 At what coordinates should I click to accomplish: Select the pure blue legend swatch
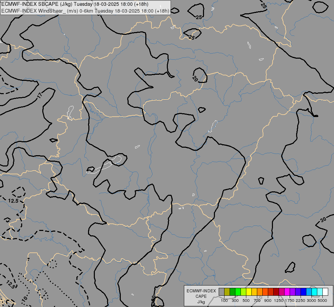point(304,292)
